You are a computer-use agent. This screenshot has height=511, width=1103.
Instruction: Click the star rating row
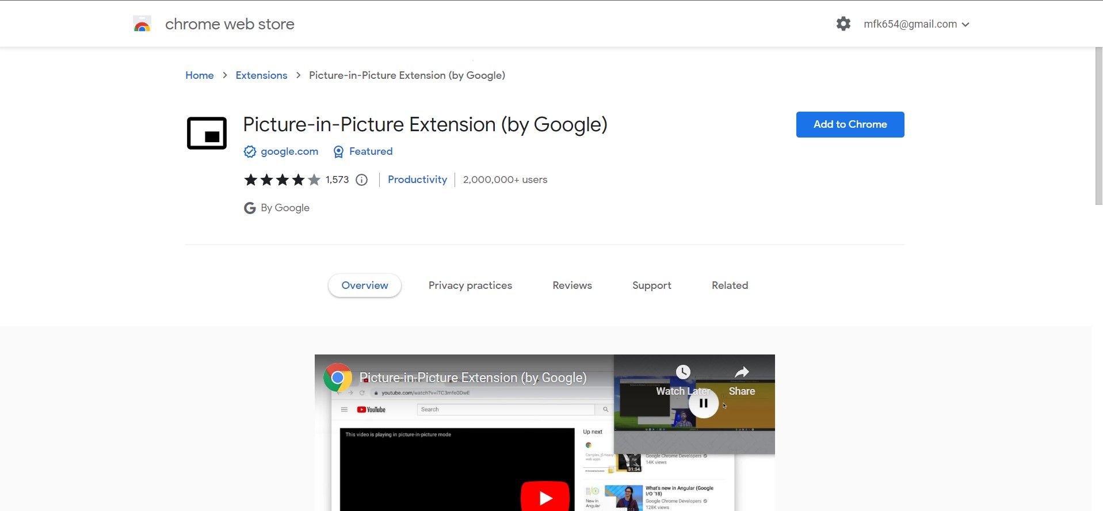coord(282,180)
